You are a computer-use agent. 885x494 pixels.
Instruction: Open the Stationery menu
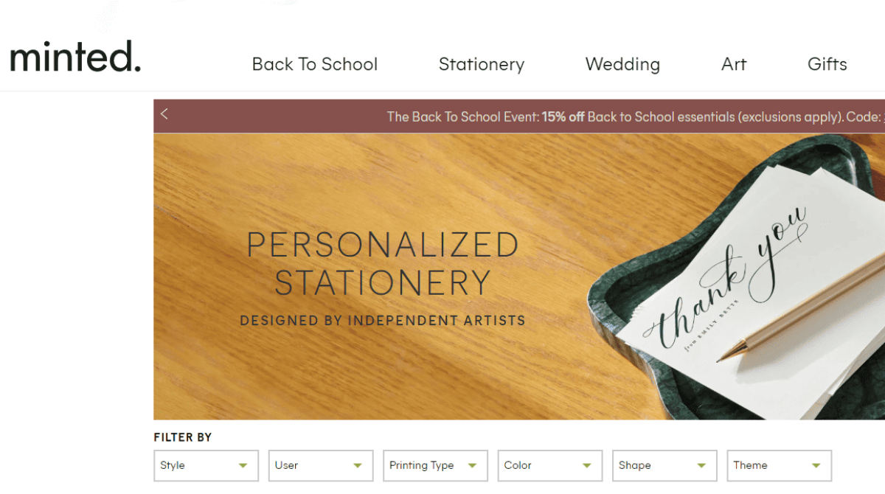coord(482,64)
